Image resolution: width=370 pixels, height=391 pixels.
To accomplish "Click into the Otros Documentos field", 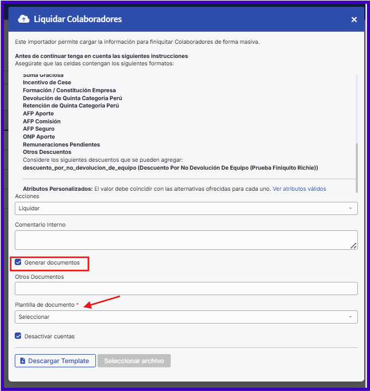I will click(186, 289).
